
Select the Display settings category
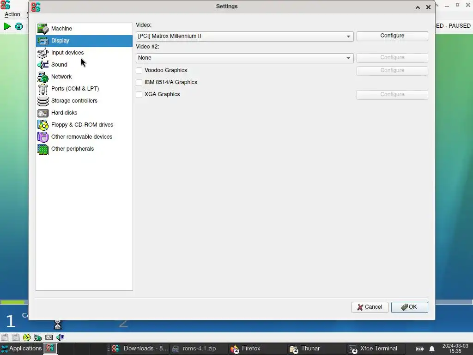pos(84,41)
